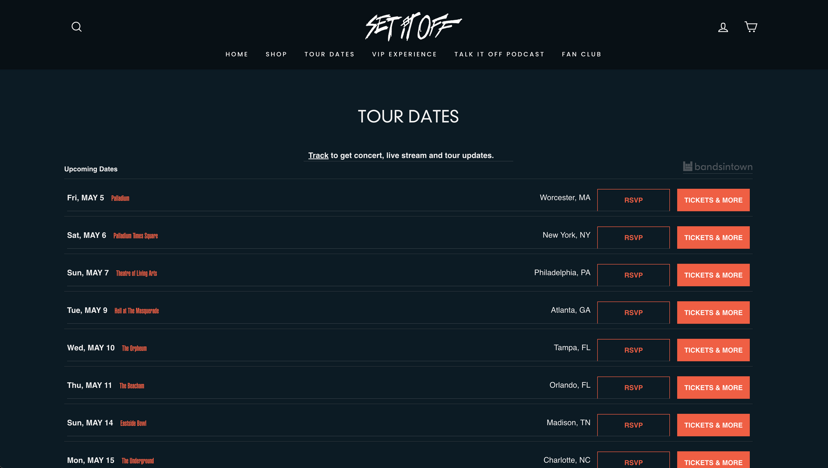This screenshot has height=468, width=828.
Task: Click the Set It Off logo
Action: pos(413,26)
